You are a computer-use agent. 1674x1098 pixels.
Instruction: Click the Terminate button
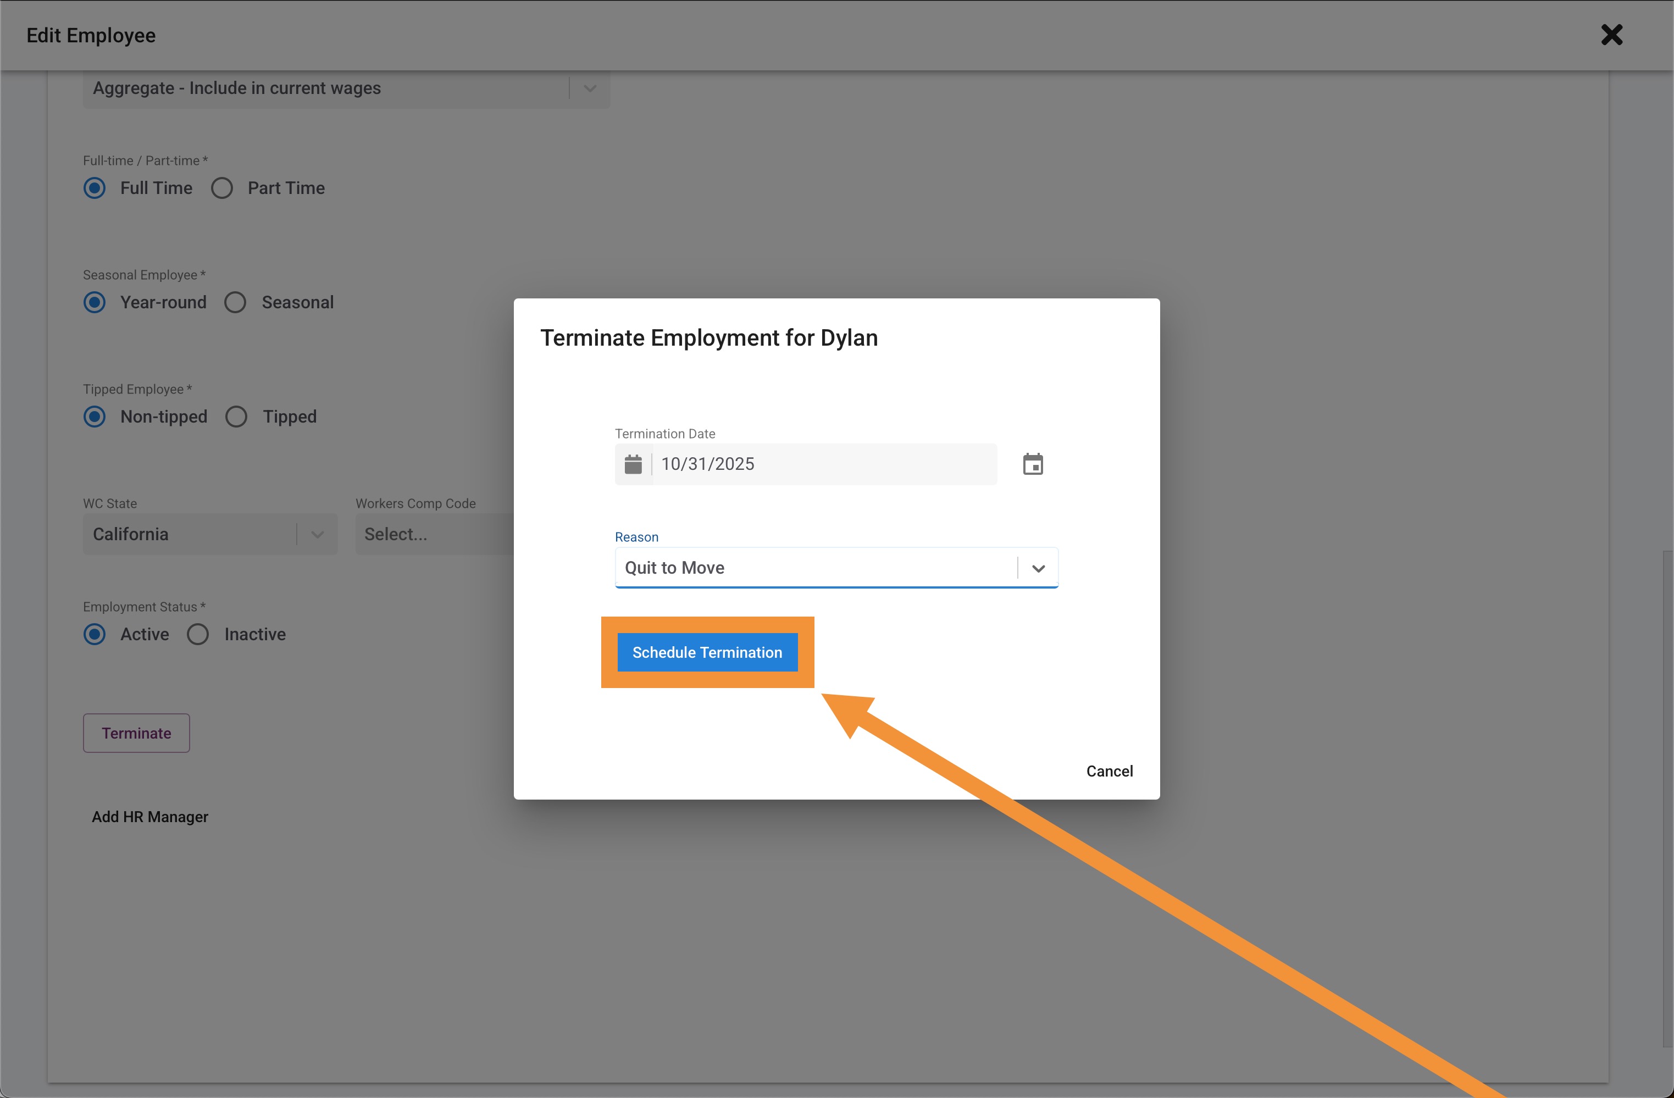click(136, 733)
